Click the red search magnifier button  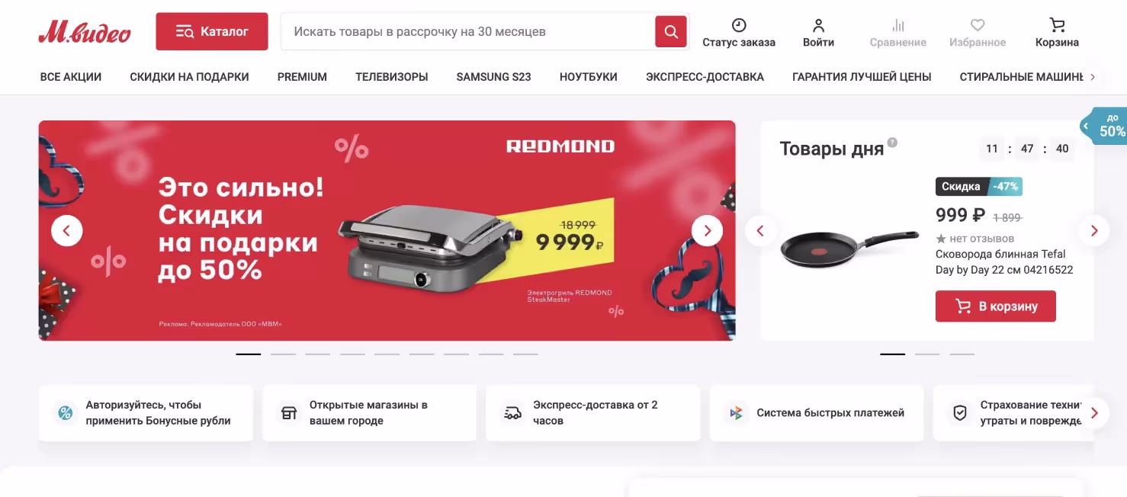pos(671,31)
